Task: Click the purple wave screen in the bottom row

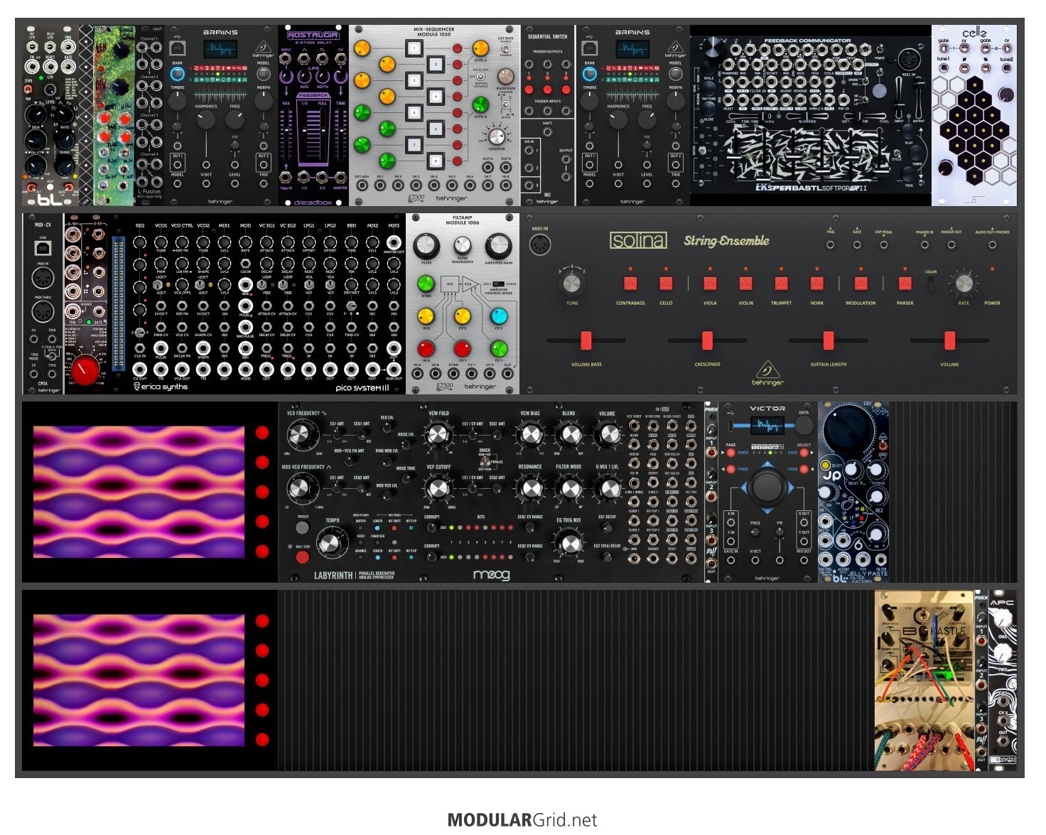Action: click(x=139, y=680)
